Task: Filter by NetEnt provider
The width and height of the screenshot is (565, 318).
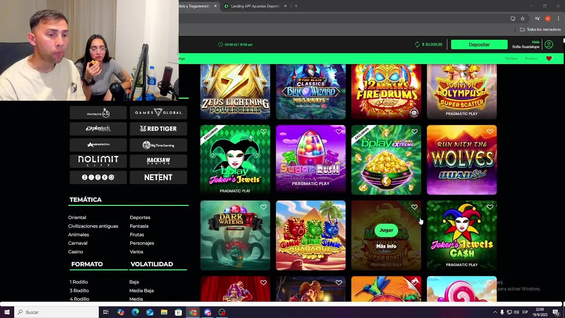Action: tap(158, 177)
